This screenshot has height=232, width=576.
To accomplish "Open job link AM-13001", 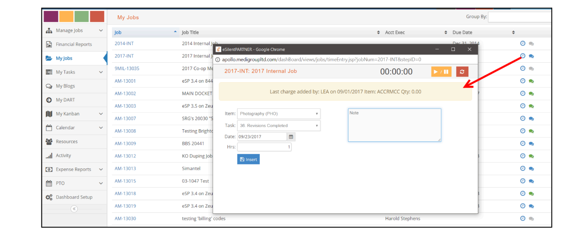I will [125, 81].
